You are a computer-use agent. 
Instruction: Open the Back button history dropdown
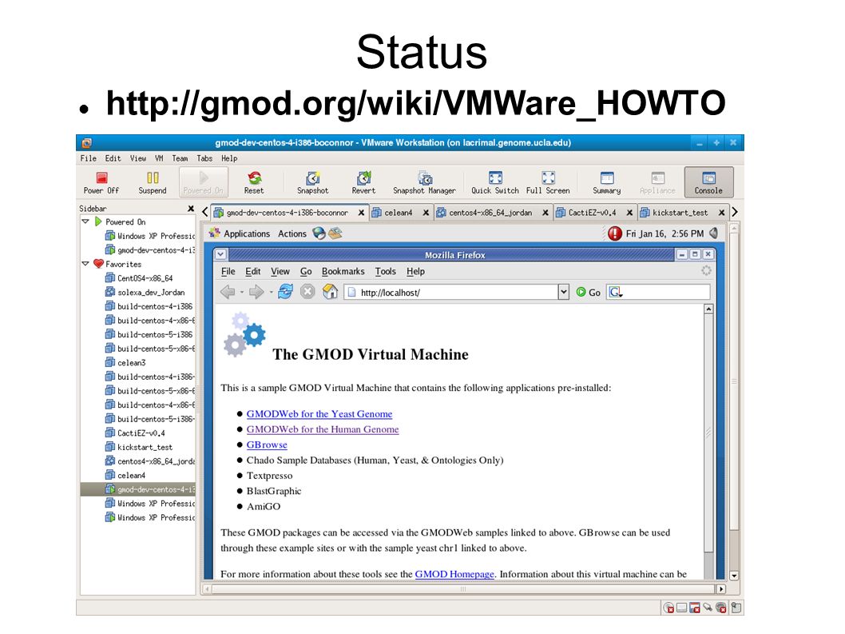(x=242, y=293)
